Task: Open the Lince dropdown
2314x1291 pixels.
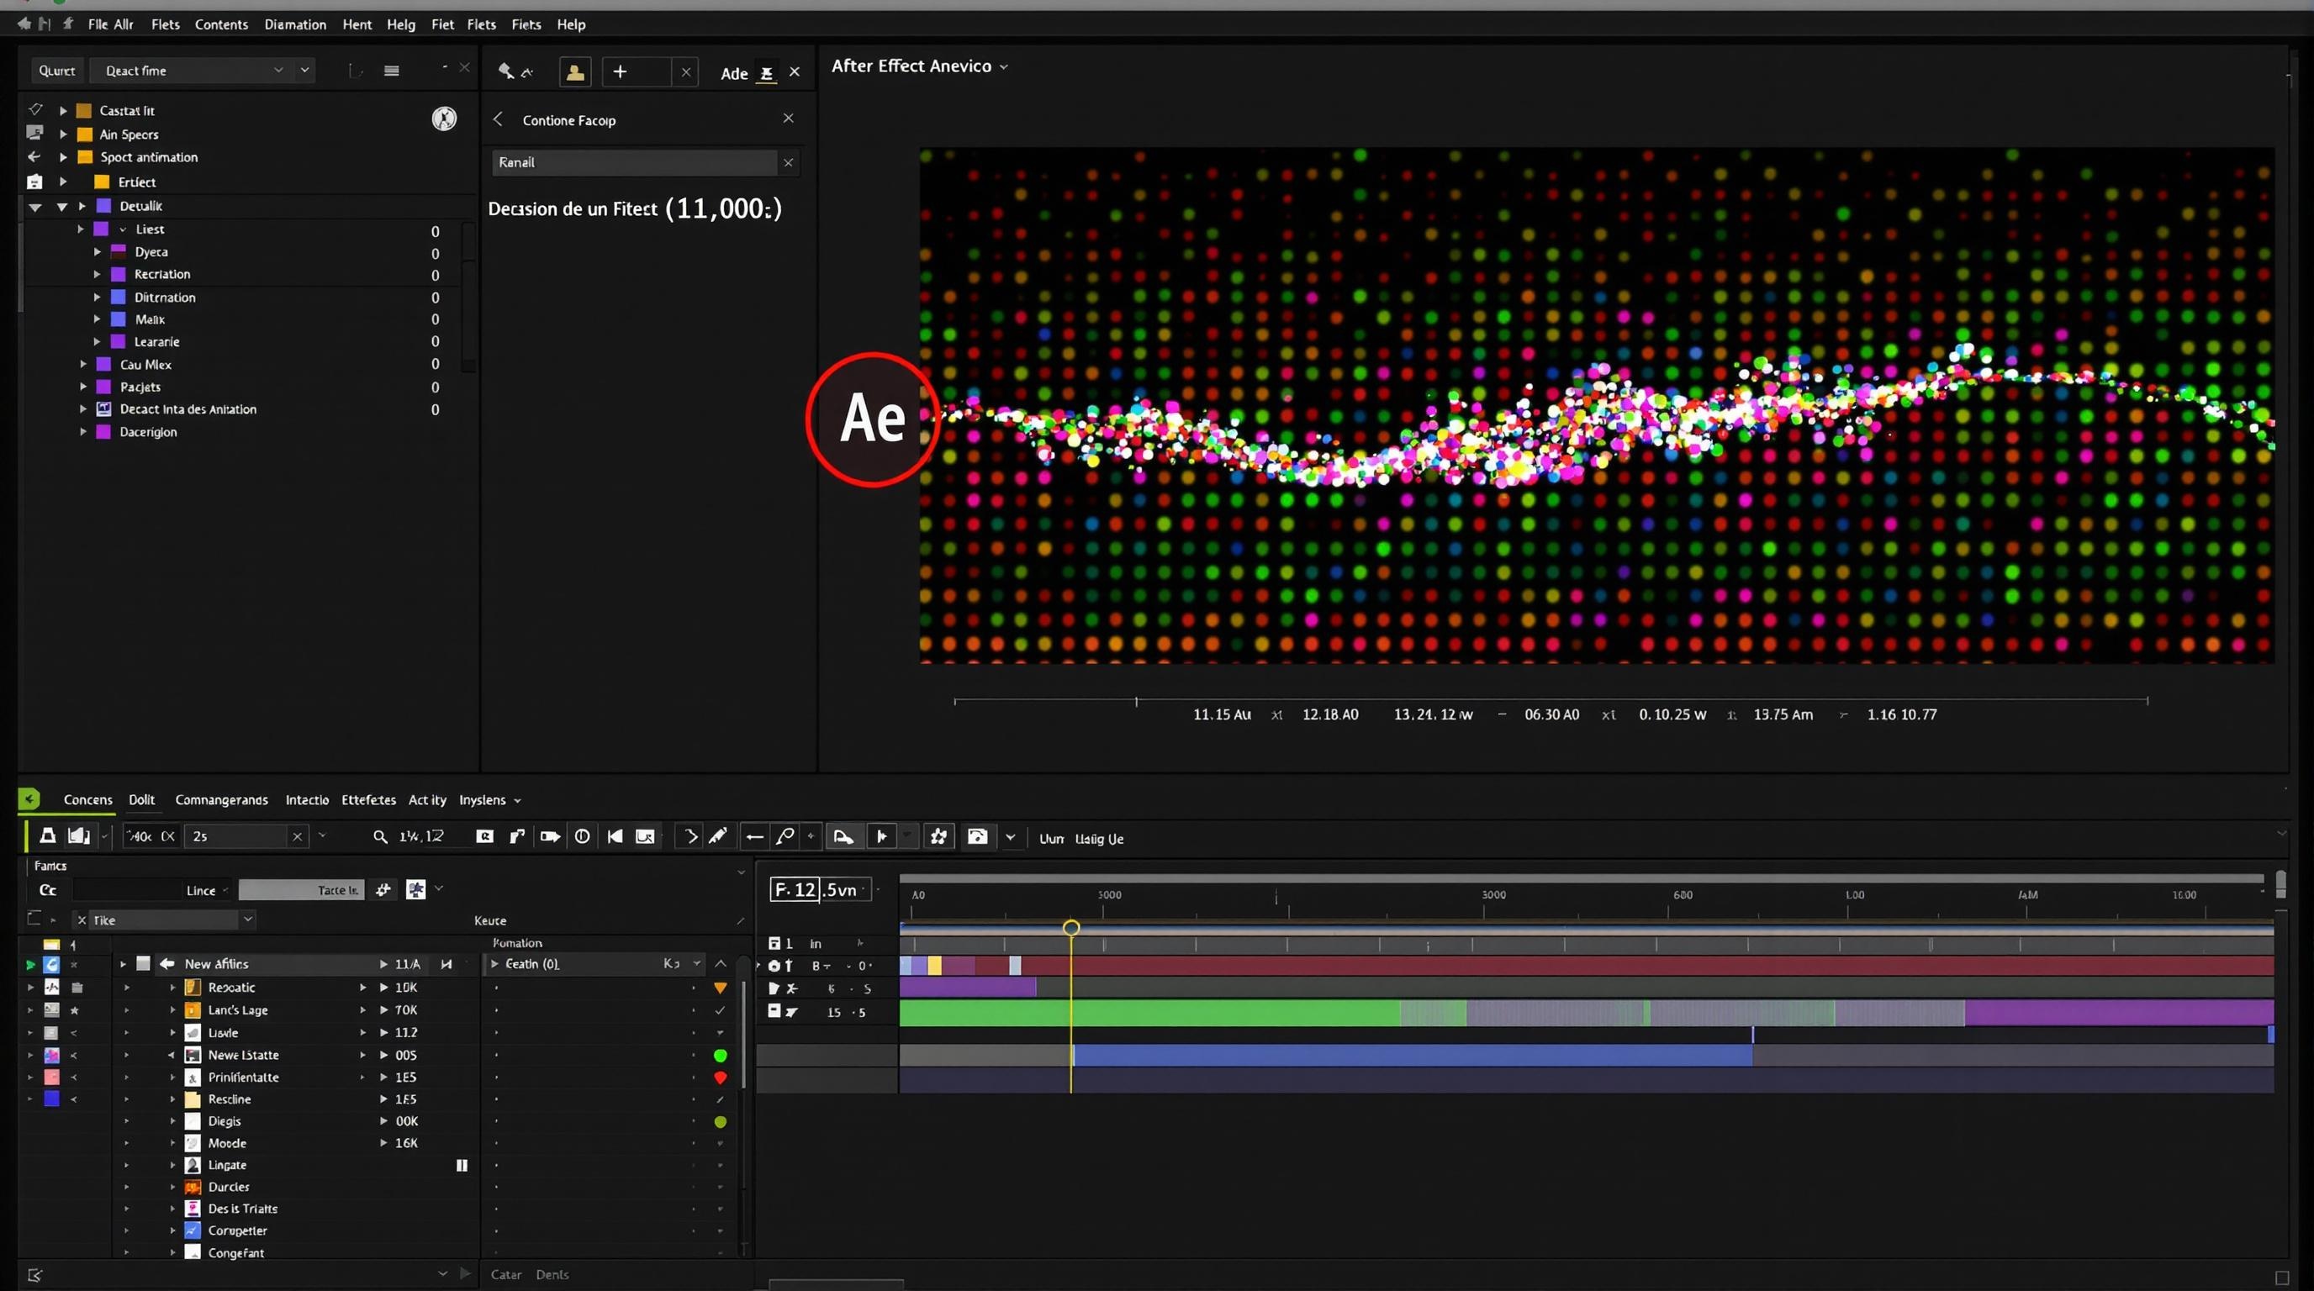Action: point(207,890)
